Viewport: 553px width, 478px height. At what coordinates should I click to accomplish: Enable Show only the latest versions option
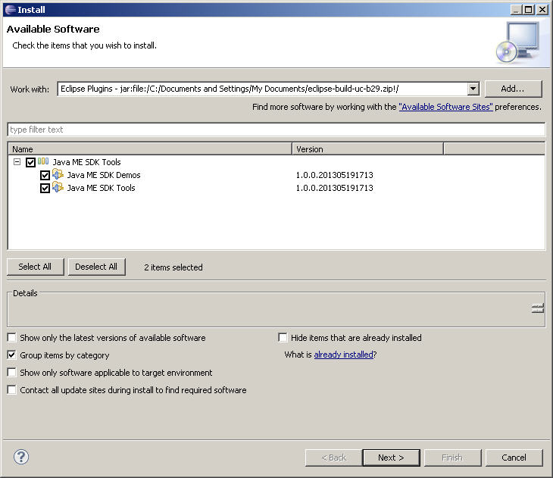click(x=11, y=338)
